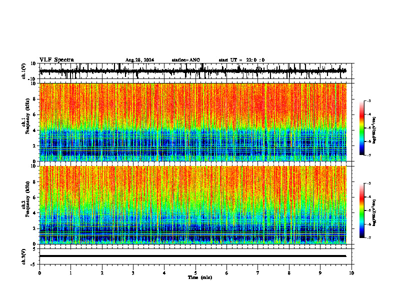Click the time axis tick label "0"
The image size is (396, 306).
39,273
